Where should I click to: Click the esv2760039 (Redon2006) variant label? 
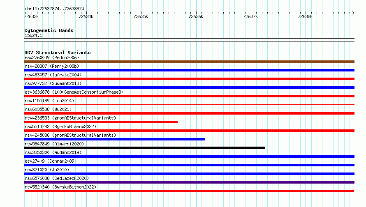point(52,57)
